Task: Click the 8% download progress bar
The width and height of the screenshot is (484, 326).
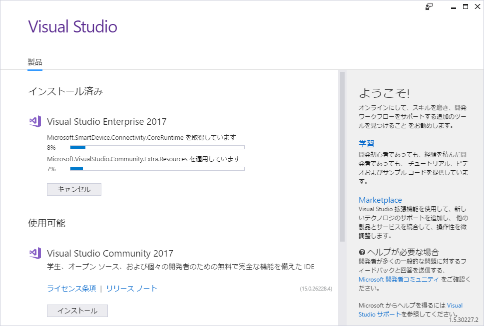Action: 157,147
